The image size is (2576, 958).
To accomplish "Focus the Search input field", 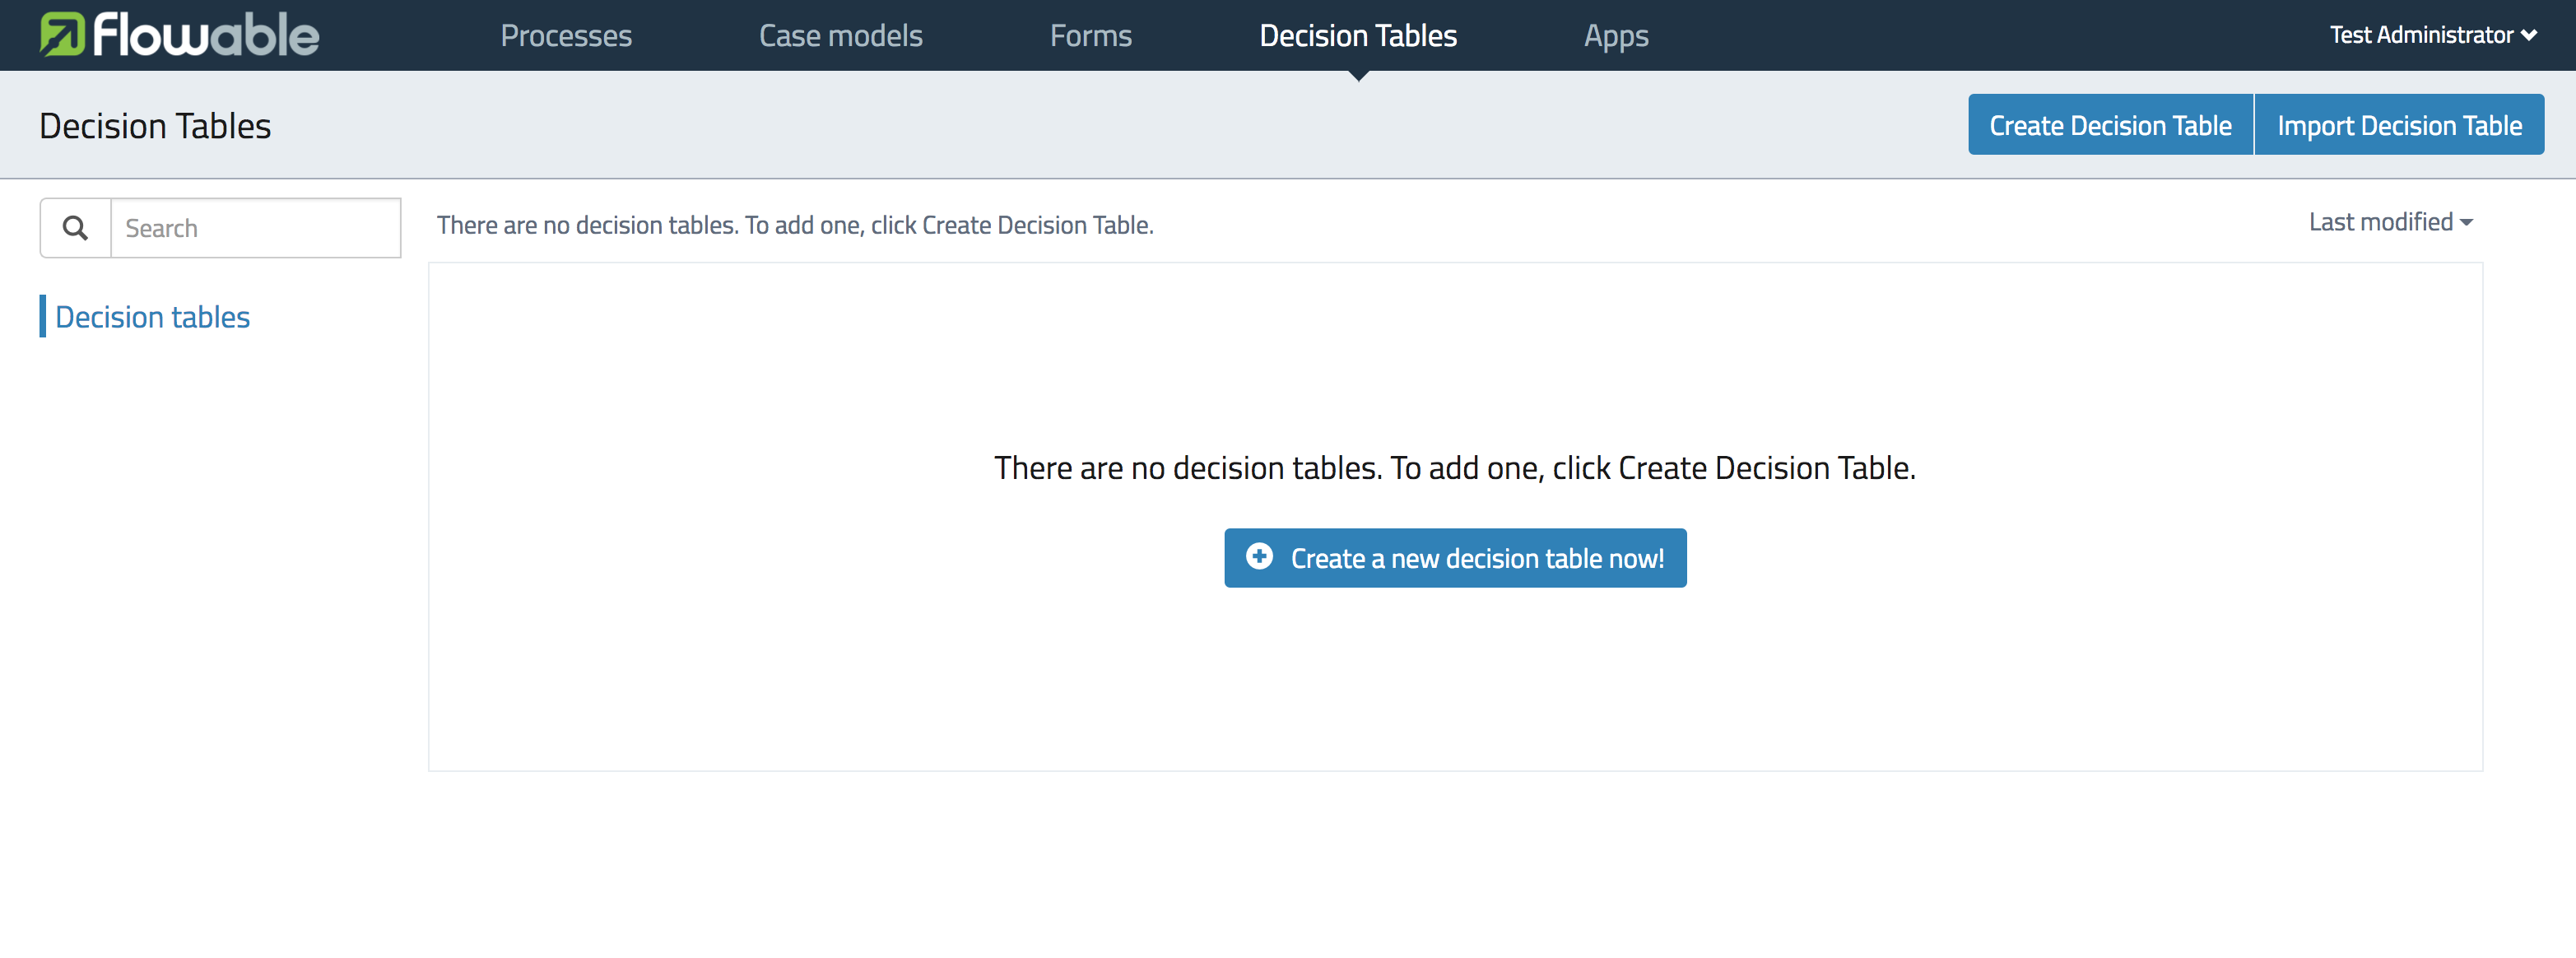I will point(255,228).
